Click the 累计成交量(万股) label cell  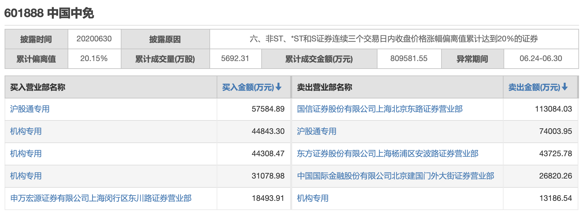[165, 59]
